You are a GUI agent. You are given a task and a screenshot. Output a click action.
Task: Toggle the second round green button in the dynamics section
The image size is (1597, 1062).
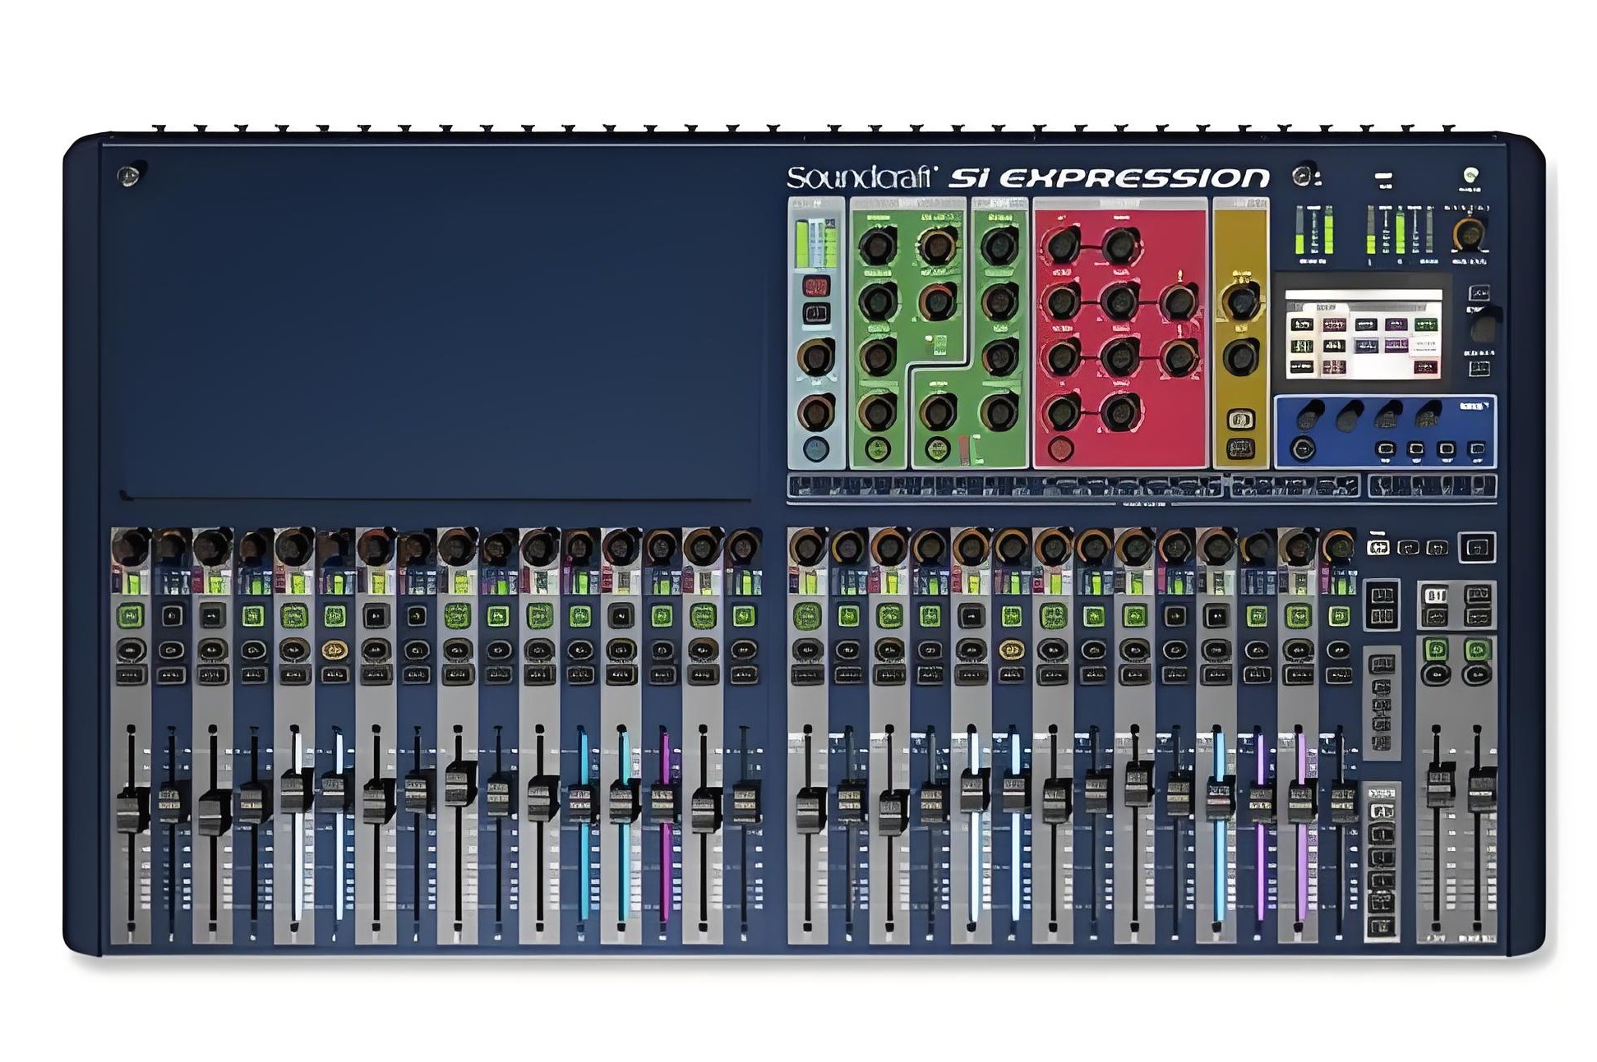click(x=936, y=448)
